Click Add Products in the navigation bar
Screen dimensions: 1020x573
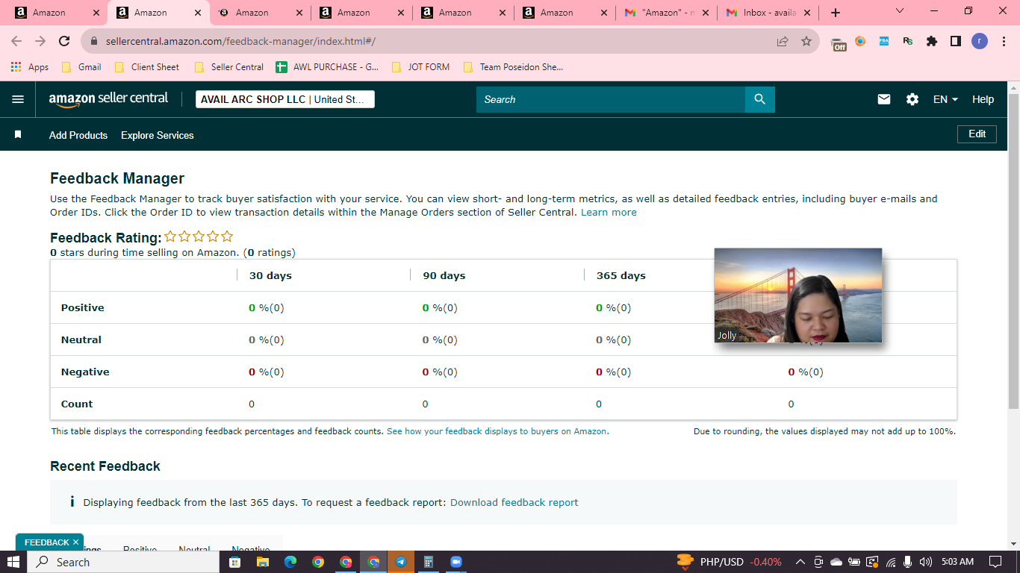pyautogui.click(x=78, y=135)
